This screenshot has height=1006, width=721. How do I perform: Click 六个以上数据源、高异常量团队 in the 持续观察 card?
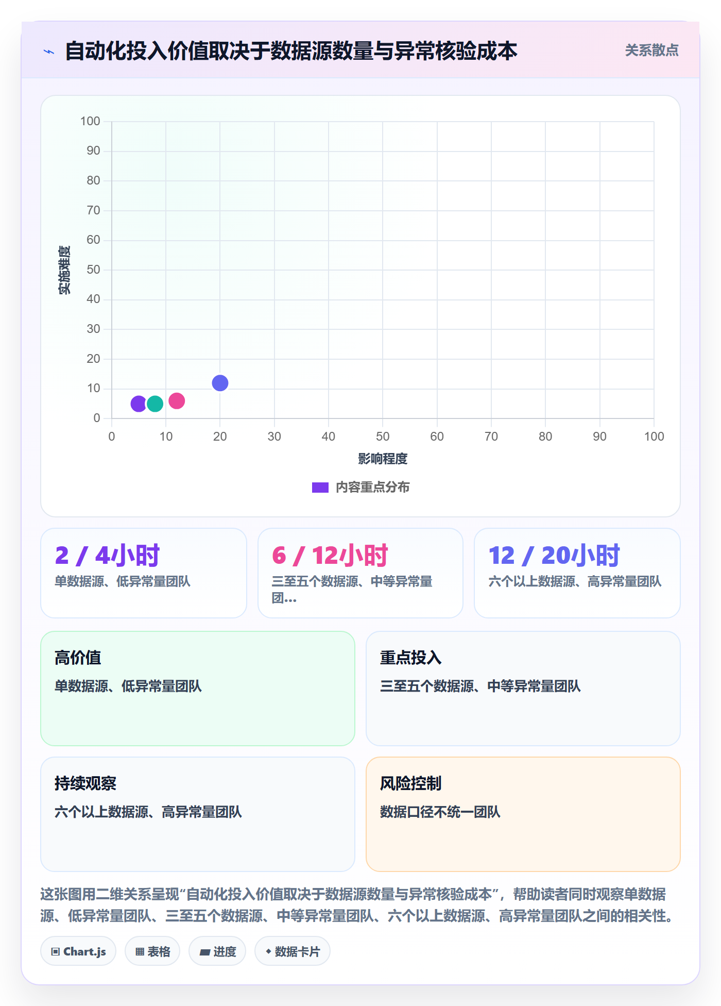click(x=148, y=812)
